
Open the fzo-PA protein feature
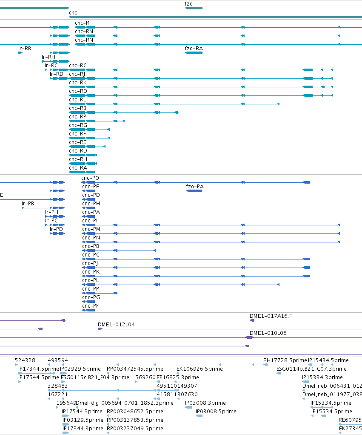[195, 187]
